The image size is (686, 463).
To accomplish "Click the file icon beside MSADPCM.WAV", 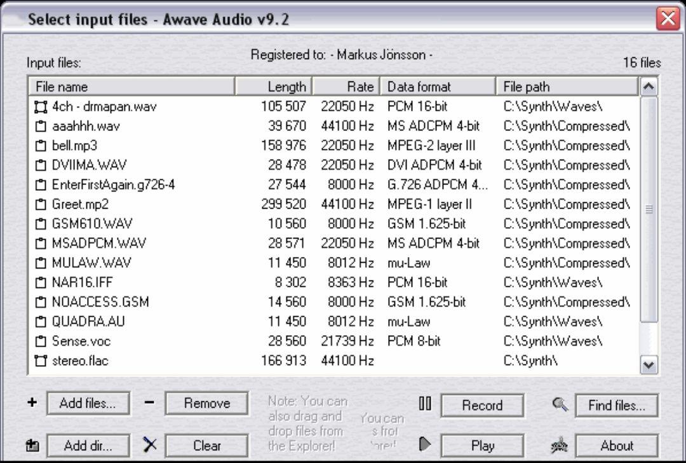I will (x=41, y=243).
